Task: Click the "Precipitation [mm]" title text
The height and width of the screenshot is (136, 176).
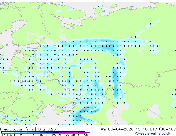Action: [18, 129]
